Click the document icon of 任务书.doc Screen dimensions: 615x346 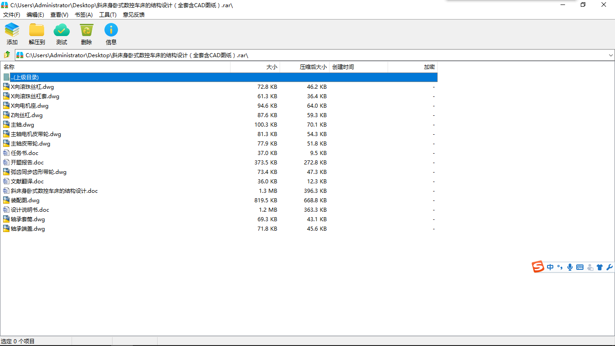[x=6, y=153]
